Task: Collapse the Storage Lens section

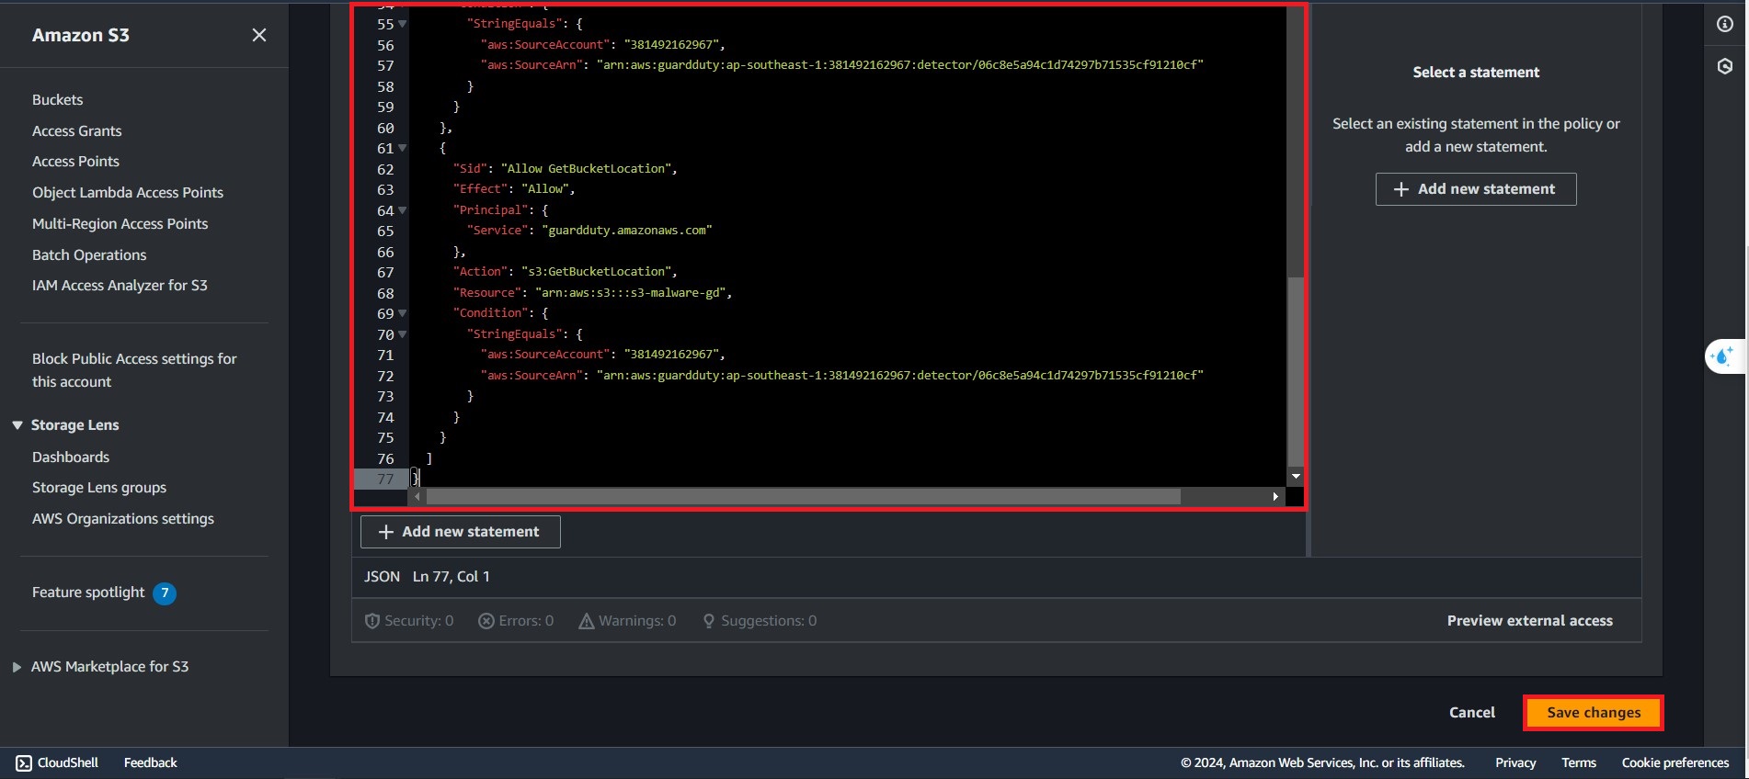Action: (17, 425)
